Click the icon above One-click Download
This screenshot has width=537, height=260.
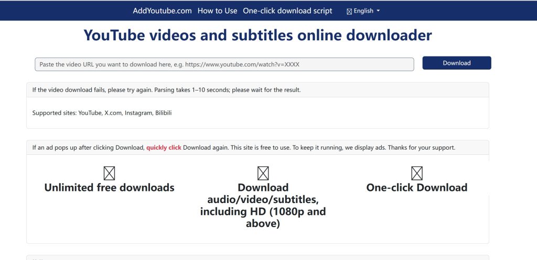click(417, 173)
